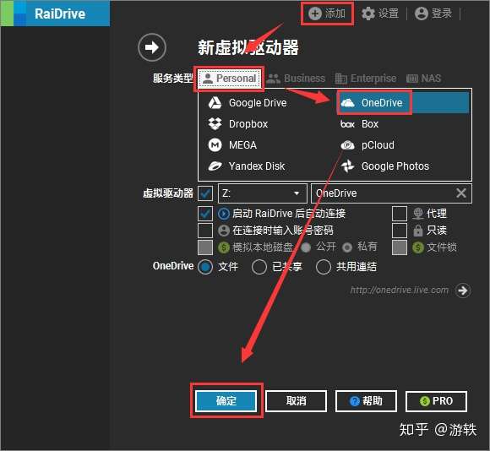Screen dimensions: 490x451
Task: Open 帮助 (Help) button
Action: tap(366, 400)
